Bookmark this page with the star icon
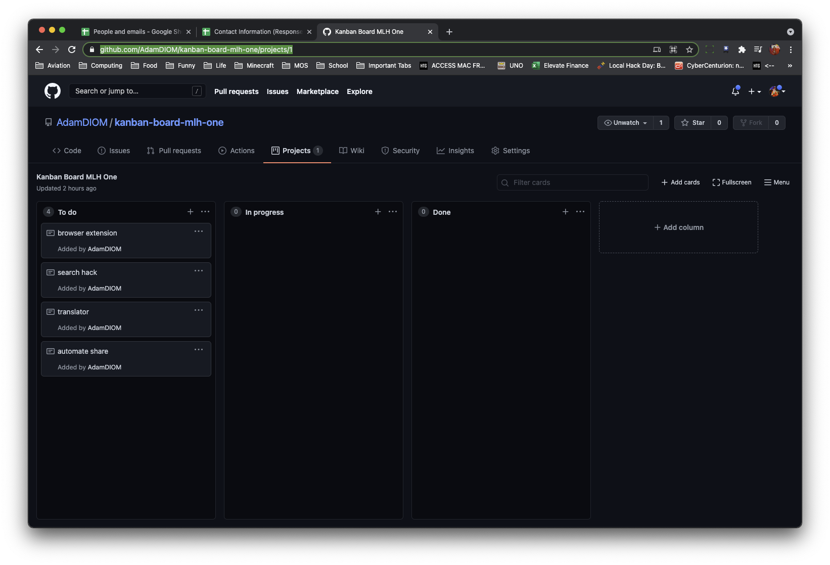The width and height of the screenshot is (830, 565). click(689, 50)
